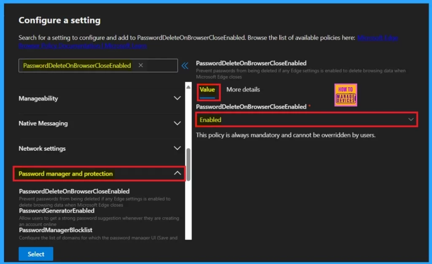Collapse the panel with the double-chevron icon
432x264 pixels.
pos(185,65)
